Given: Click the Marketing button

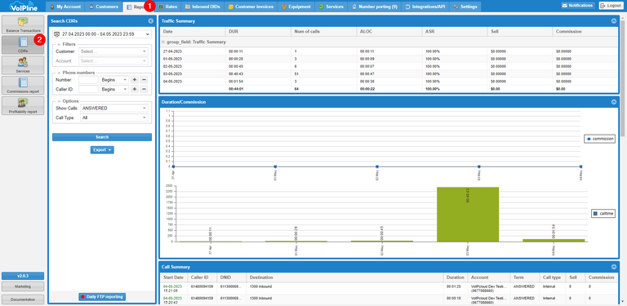Looking at the screenshot, I should click(x=23, y=286).
